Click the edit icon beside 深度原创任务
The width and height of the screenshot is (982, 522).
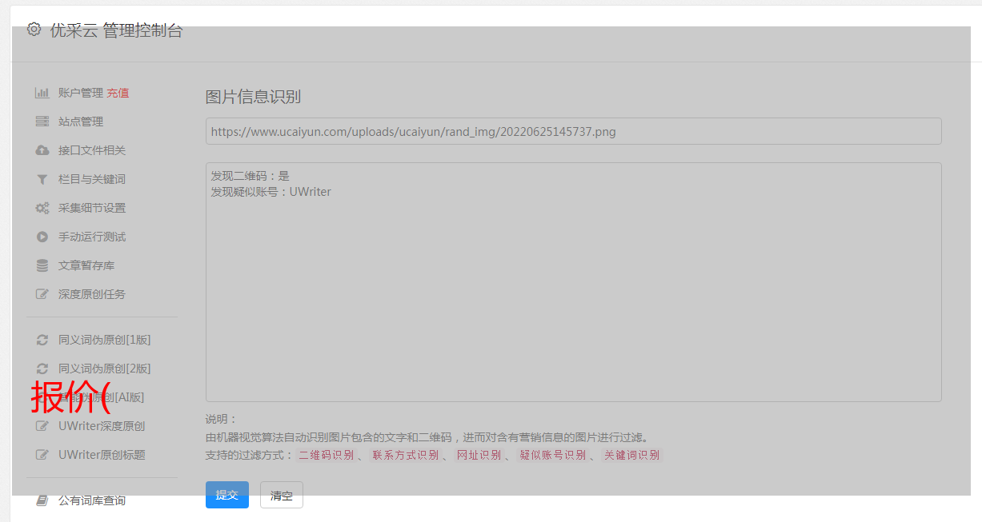42,294
